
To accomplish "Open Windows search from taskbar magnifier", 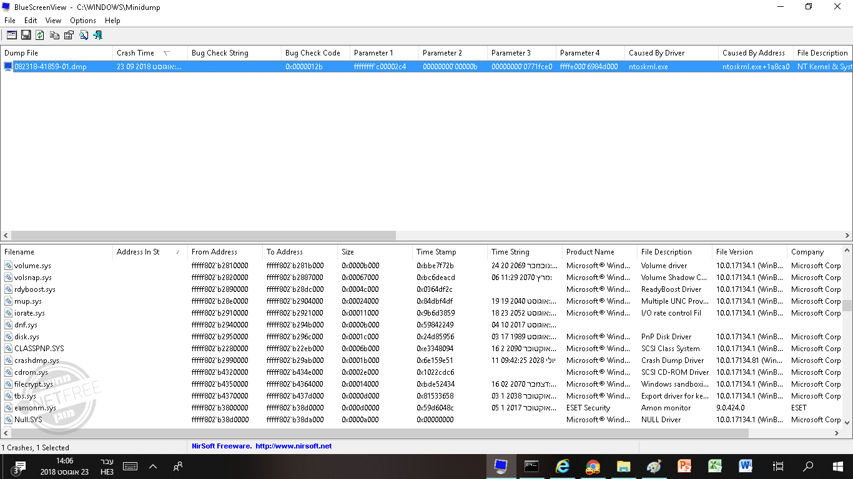I will (x=808, y=466).
